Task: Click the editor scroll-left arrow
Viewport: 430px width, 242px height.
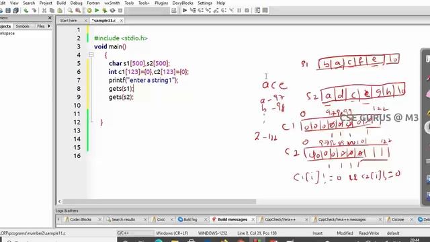Action: click(60, 202)
